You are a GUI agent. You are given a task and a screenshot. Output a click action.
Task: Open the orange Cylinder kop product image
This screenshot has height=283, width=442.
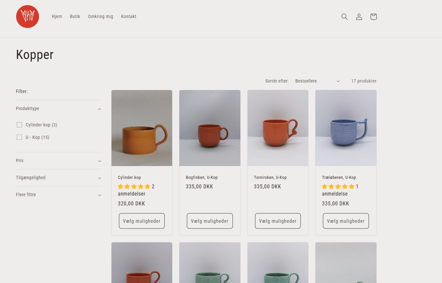tap(142, 128)
